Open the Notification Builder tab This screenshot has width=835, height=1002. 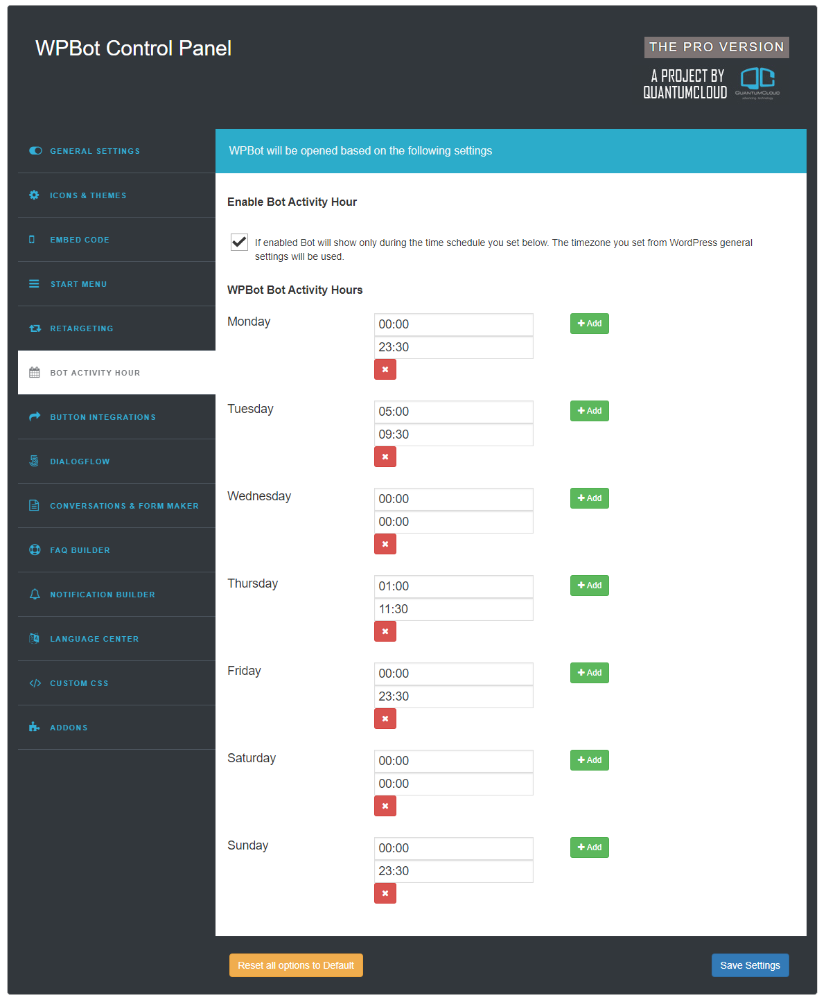point(116,594)
